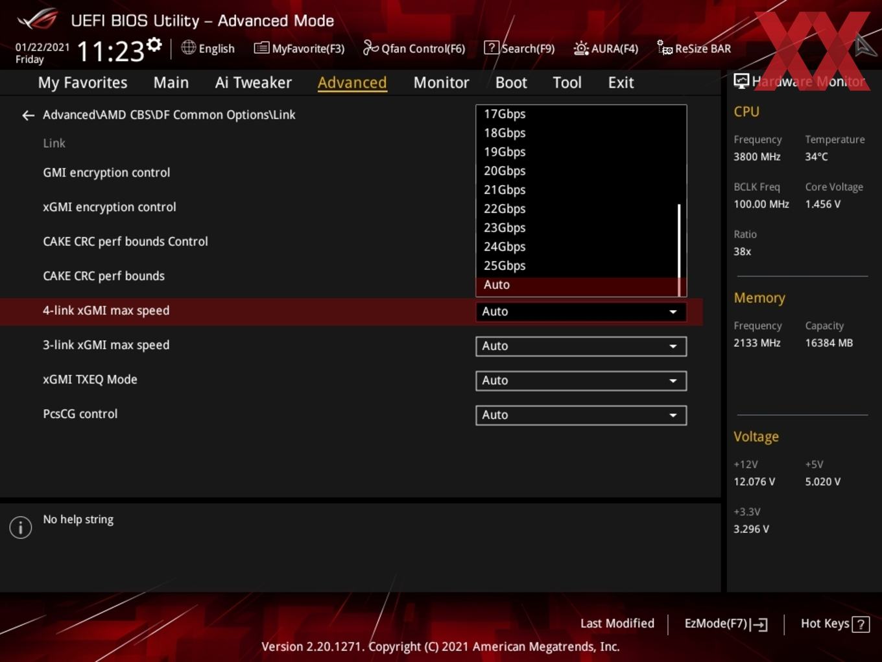This screenshot has width=882, height=662.
Task: Click the +12V reading 12.076 V
Action: [754, 482]
